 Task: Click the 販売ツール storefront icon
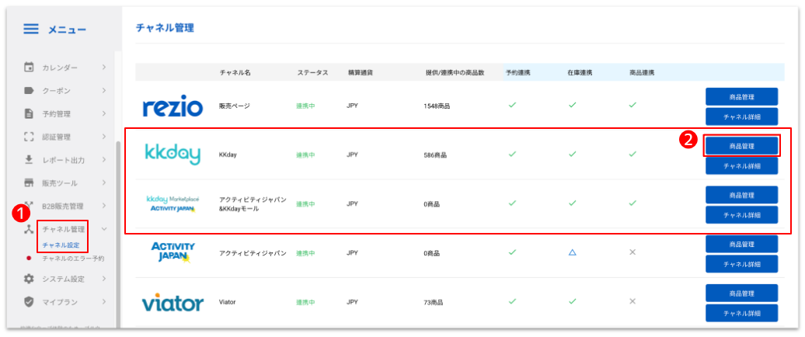tap(30, 183)
